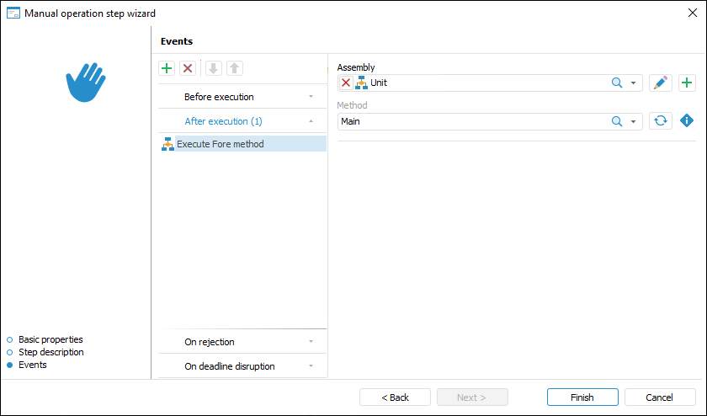Image resolution: width=707 pixels, height=416 pixels.
Task: Clear the Unit assembly with red X
Action: (346, 83)
